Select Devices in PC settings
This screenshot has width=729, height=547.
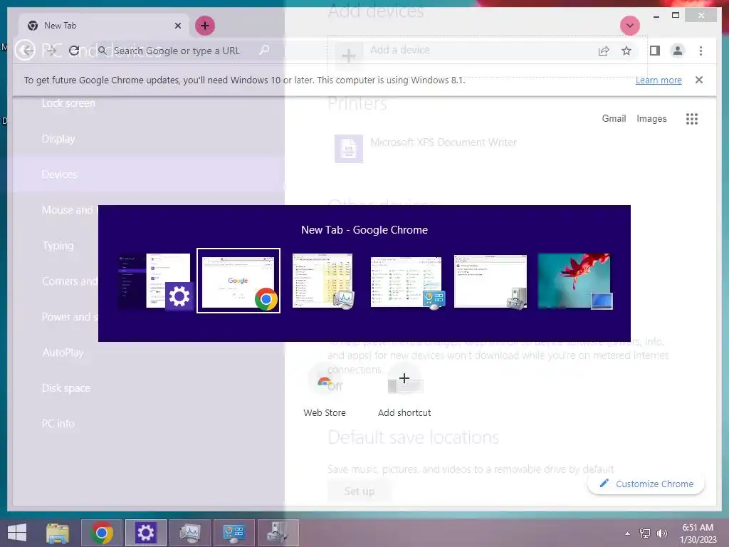click(59, 174)
